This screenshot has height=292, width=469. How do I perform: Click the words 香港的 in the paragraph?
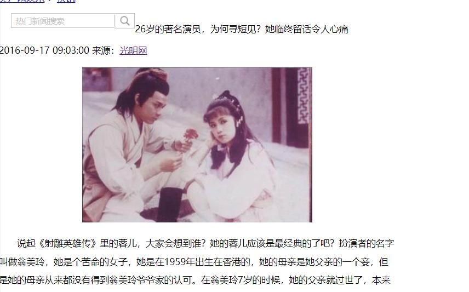pyautogui.click(x=236, y=262)
